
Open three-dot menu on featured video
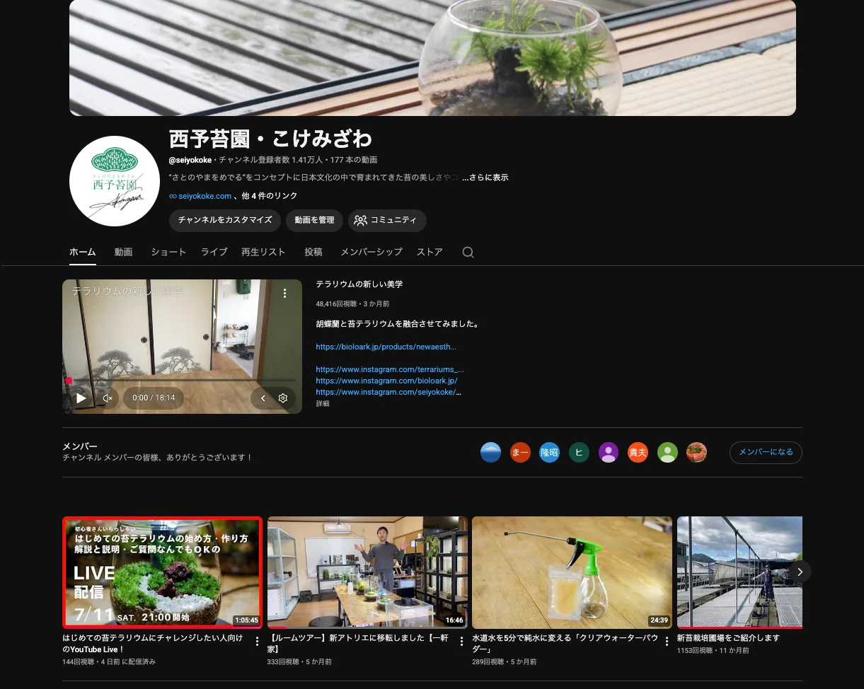point(285,293)
